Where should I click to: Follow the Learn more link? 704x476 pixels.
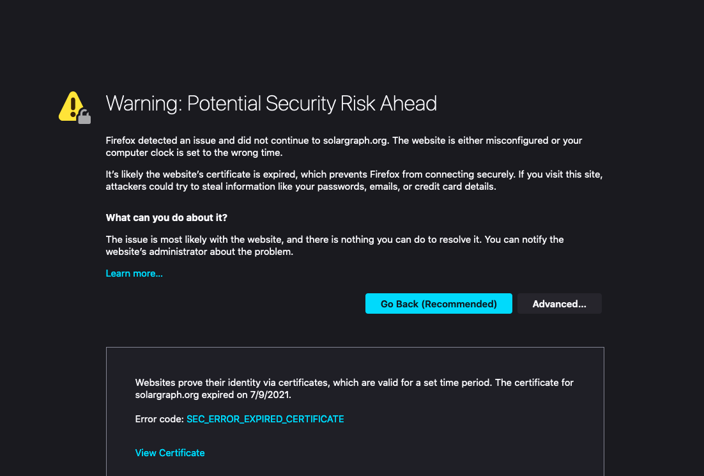pos(134,273)
